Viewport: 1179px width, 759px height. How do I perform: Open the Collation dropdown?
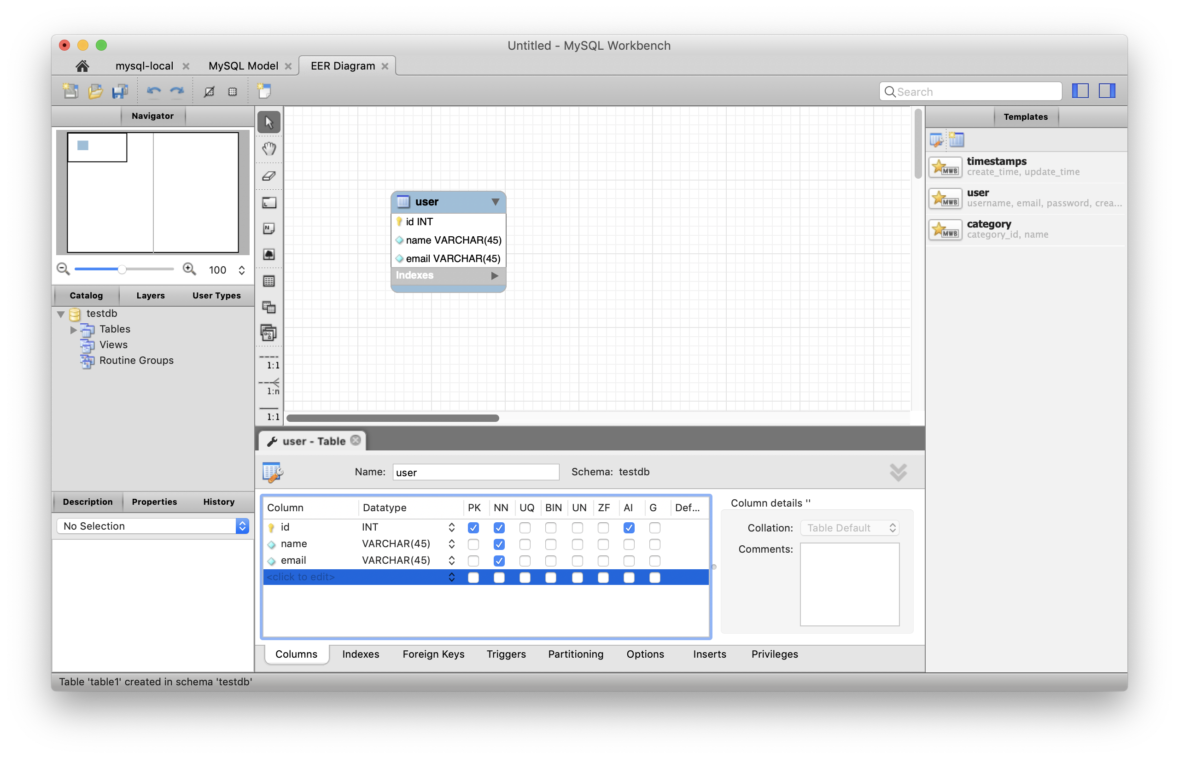(850, 528)
